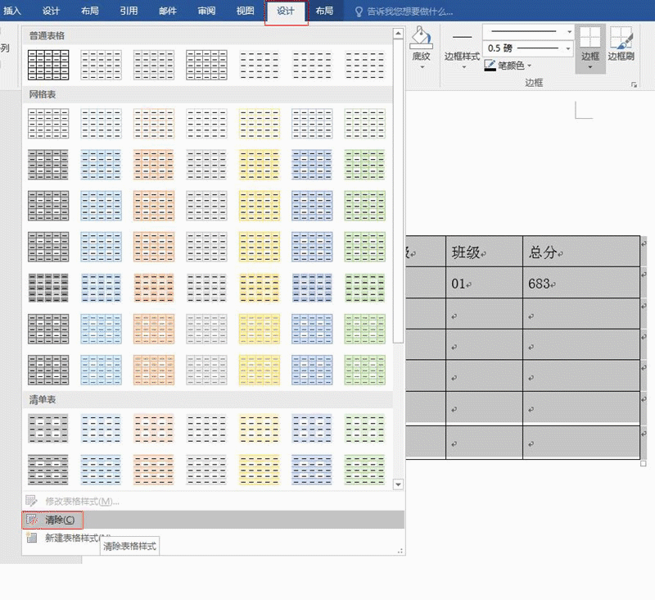Choose 新建表格样式 menu entry

[214, 538]
